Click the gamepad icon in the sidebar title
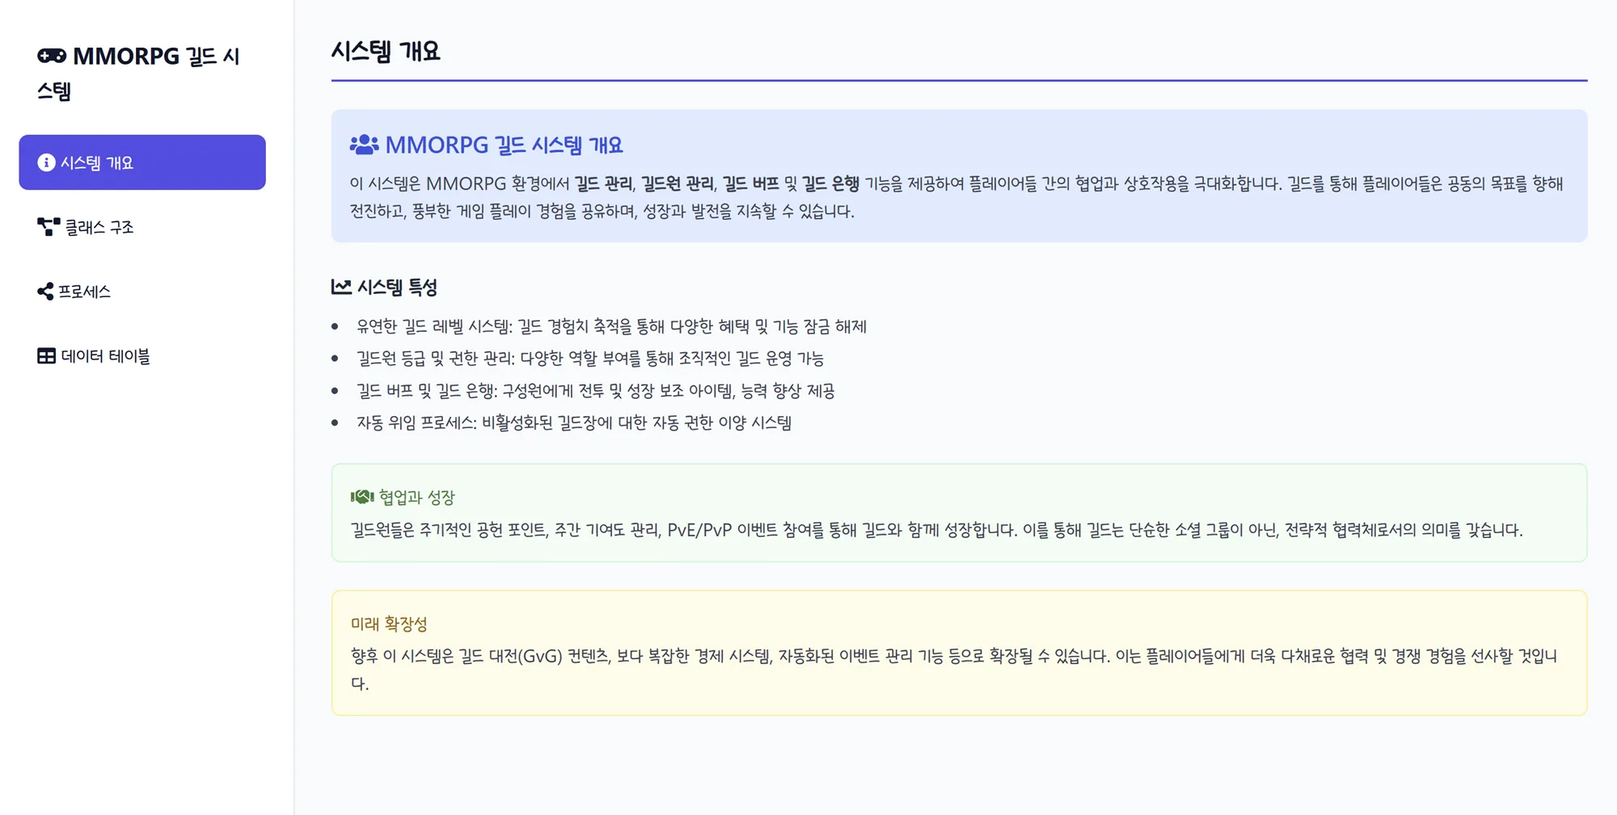The image size is (1617, 815). (51, 57)
